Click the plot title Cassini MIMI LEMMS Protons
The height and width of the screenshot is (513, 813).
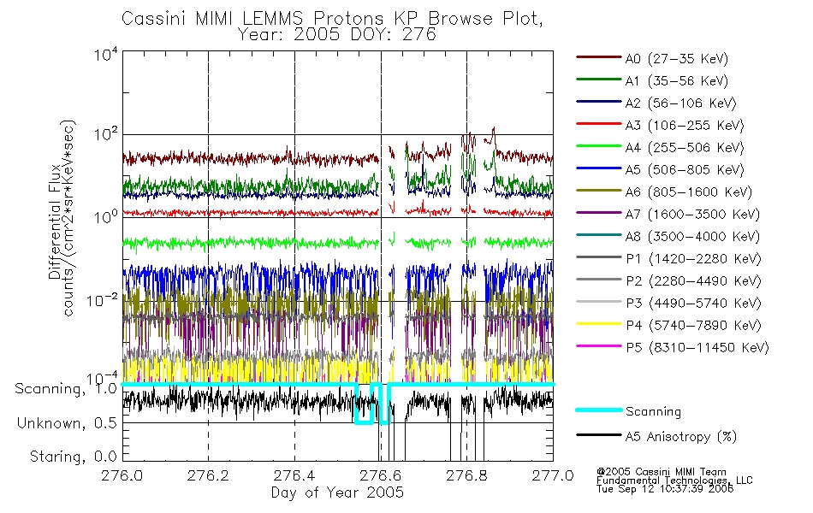click(x=252, y=18)
